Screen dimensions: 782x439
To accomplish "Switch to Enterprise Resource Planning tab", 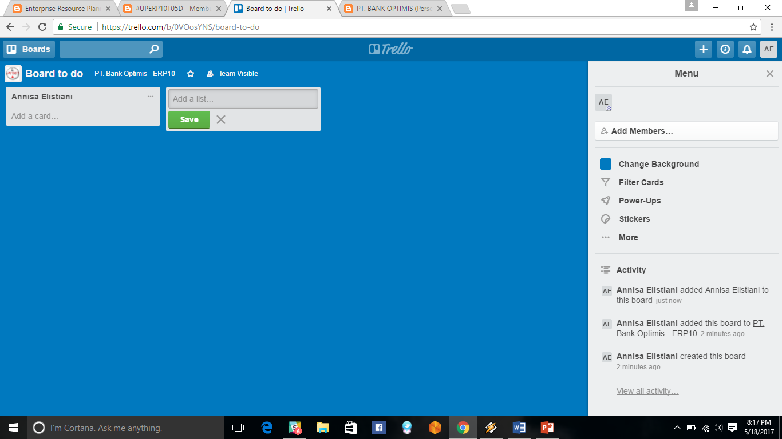I will pos(62,9).
